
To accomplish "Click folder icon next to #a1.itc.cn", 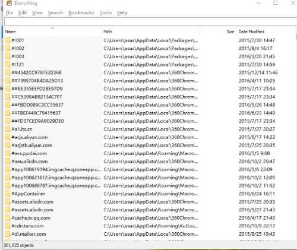I will pyautogui.click(x=8, y=129).
